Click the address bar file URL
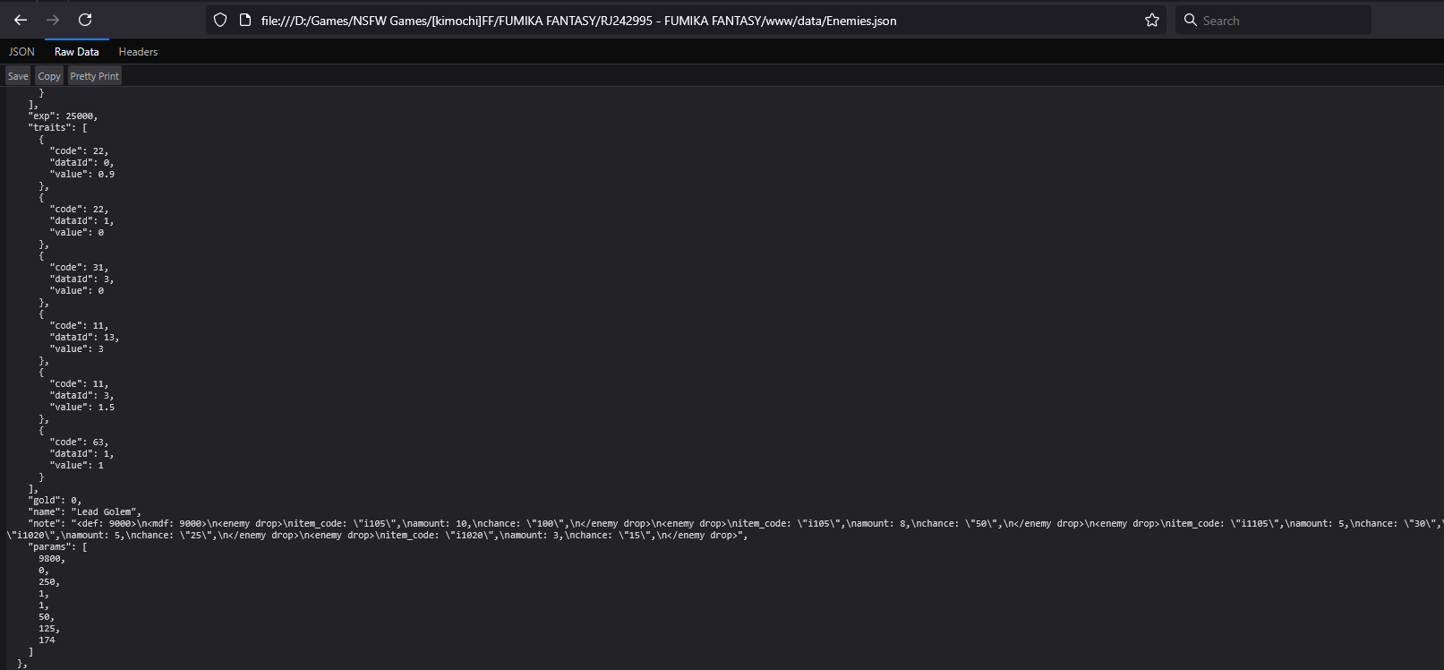This screenshot has height=670, width=1444. point(578,21)
